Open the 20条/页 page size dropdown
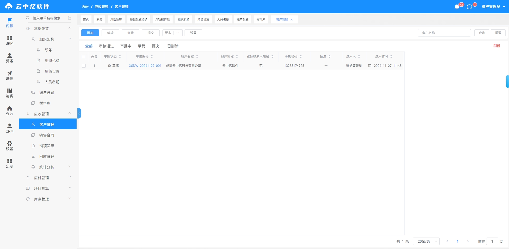Image resolution: width=509 pixels, height=249 pixels. tap(426, 241)
